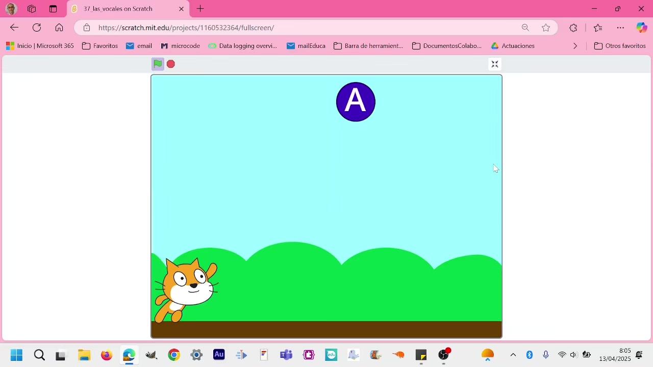
Task: Click the Scratch cat sprite
Action: 186,291
